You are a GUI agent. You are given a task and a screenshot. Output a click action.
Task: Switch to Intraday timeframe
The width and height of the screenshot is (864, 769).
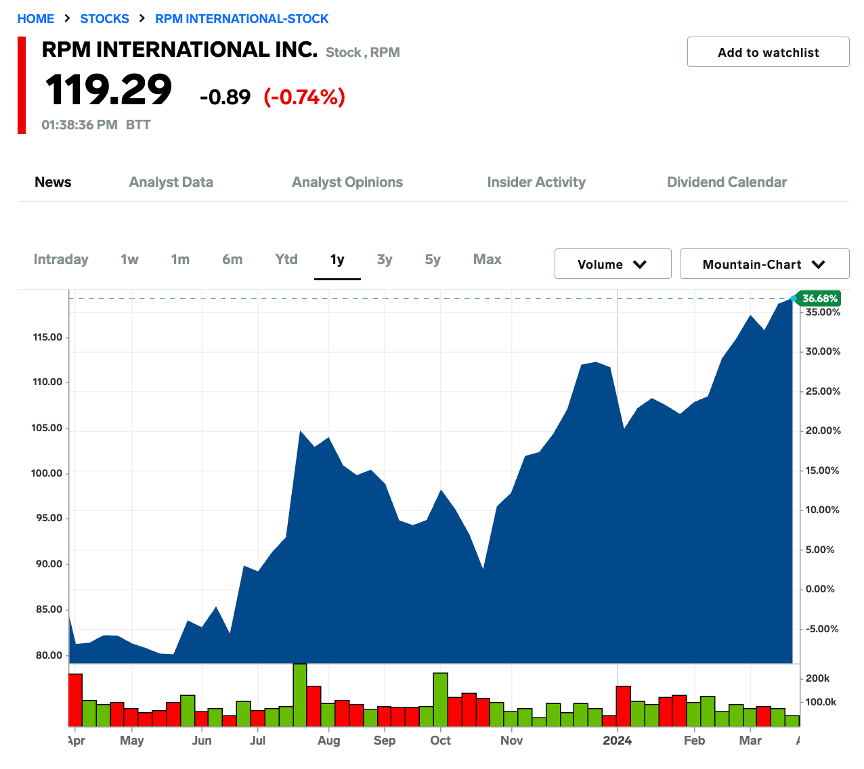click(61, 259)
